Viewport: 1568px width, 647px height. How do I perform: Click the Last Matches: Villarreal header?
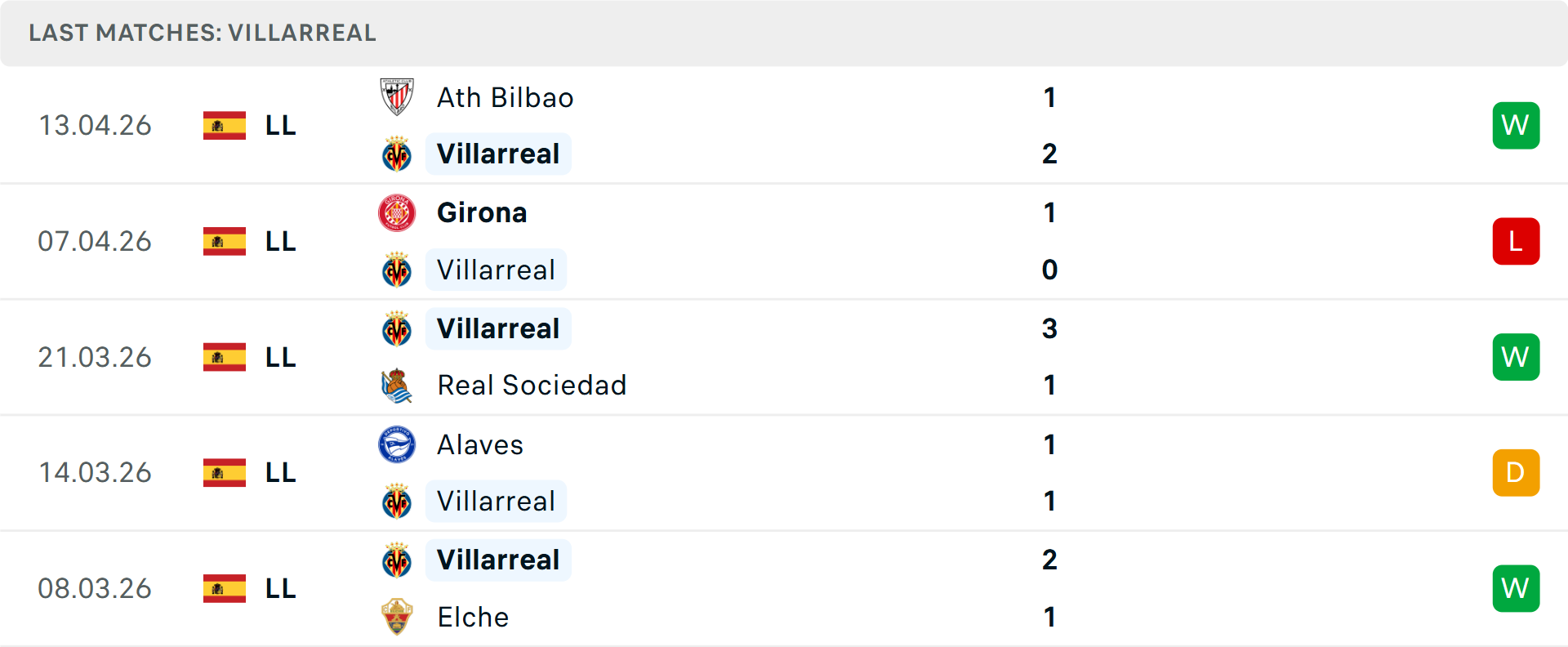point(203,33)
